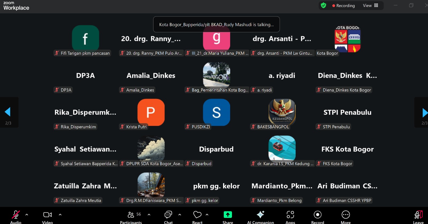Image resolution: width=428 pixels, height=224 pixels.
Task: Click Leave meeting button
Action: (x=418, y=215)
